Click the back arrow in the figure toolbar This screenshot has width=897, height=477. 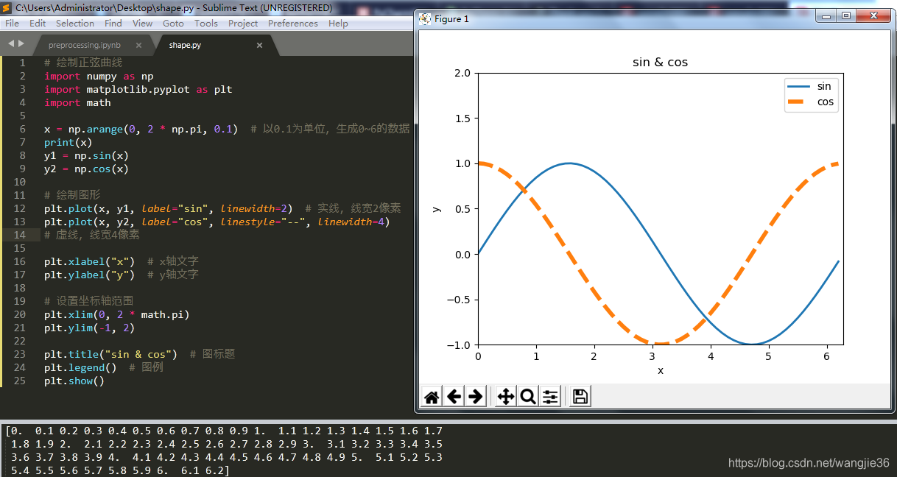[x=454, y=397]
